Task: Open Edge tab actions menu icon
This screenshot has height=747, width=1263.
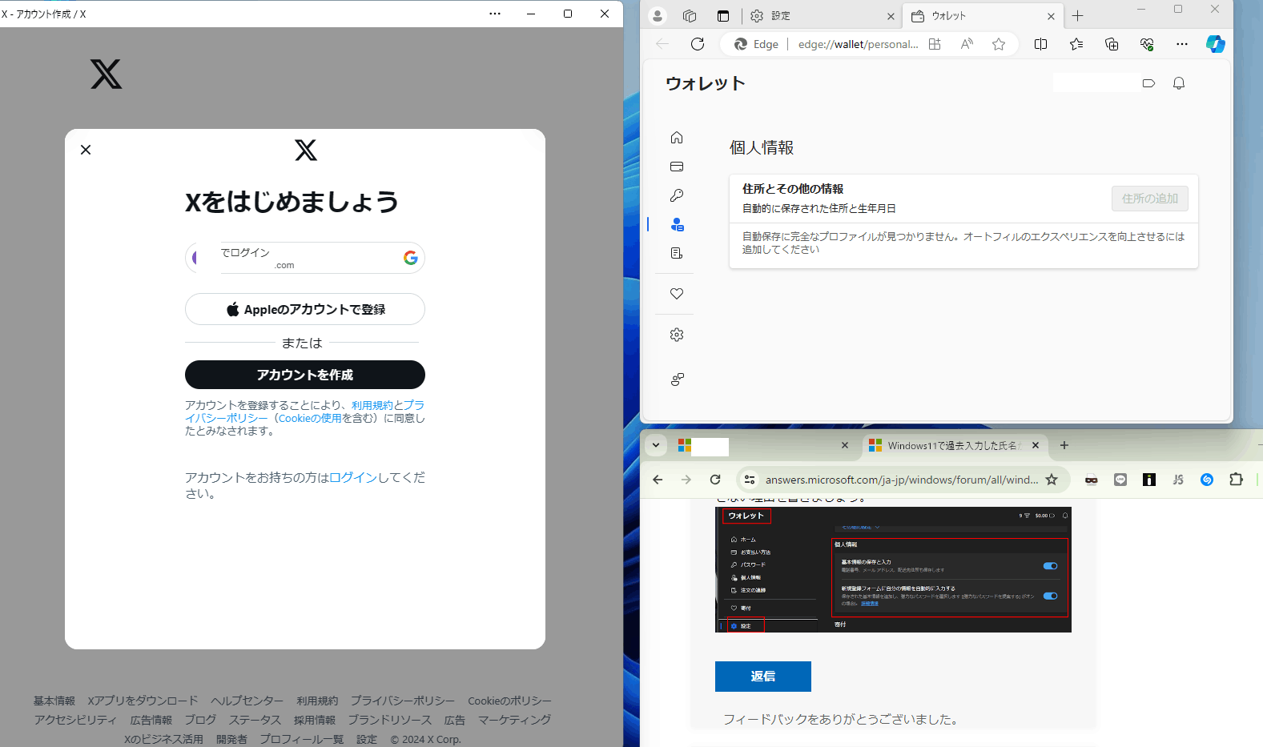Action: tap(723, 15)
